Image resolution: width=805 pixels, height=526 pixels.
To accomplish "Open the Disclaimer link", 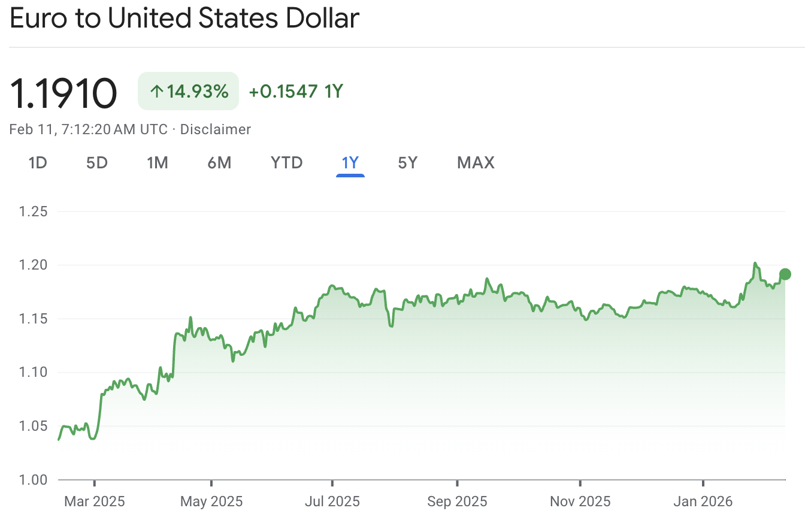I will point(216,129).
